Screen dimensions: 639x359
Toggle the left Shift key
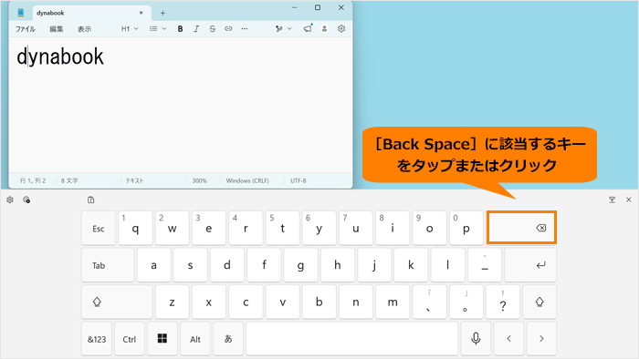pos(117,303)
